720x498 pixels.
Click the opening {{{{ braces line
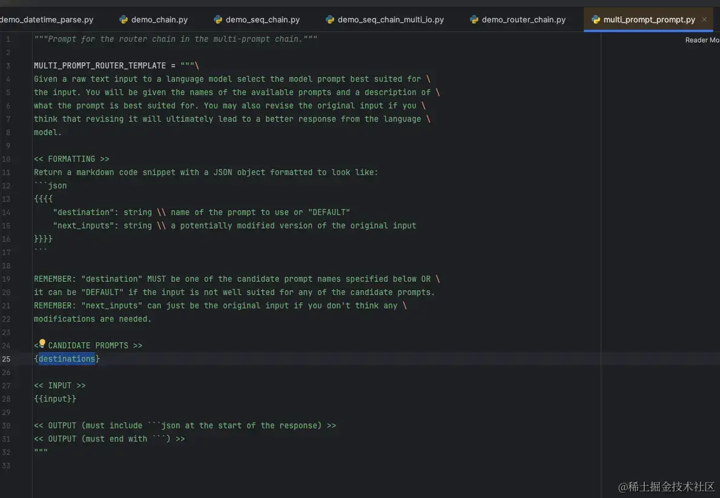tap(43, 199)
